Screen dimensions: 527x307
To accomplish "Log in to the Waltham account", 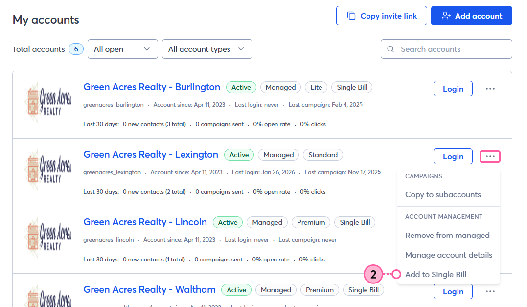I will click(x=453, y=291).
